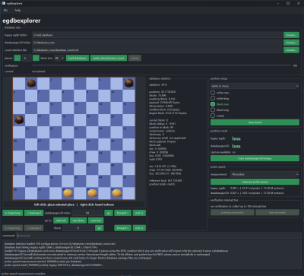Jump to end in block row
This screenshot has height=276, width=304.
[x=139, y=228]
